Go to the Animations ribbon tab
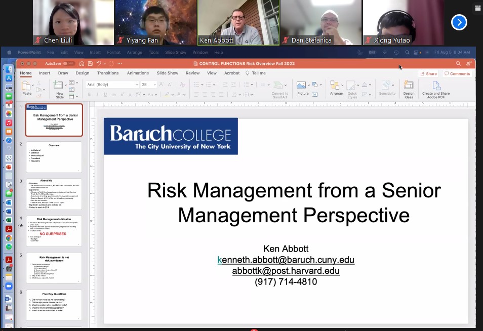 point(138,73)
